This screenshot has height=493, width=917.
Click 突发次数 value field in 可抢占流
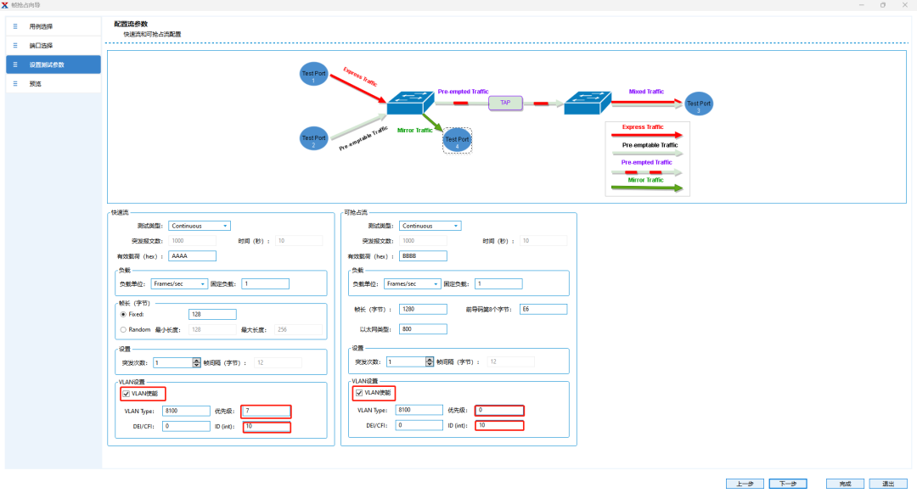(x=407, y=361)
